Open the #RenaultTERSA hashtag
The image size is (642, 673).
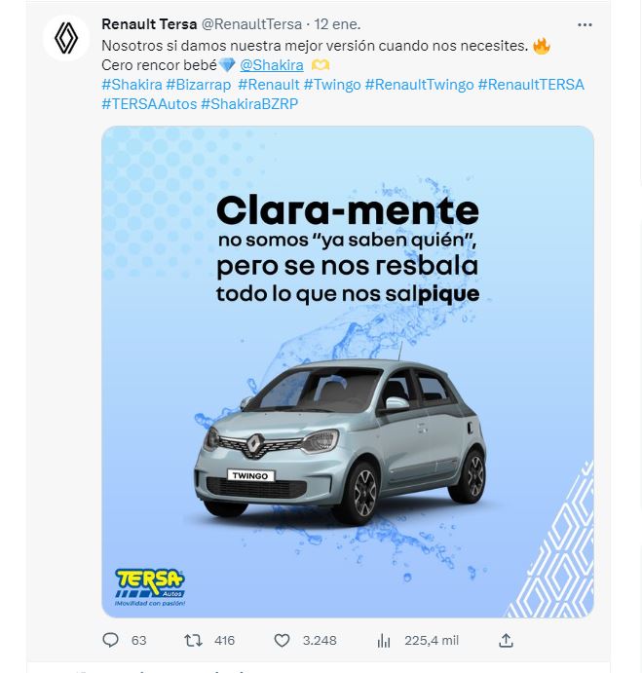click(x=531, y=85)
